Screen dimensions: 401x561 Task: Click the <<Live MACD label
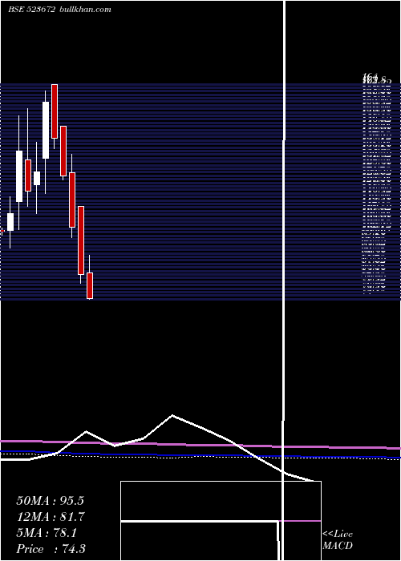click(338, 540)
